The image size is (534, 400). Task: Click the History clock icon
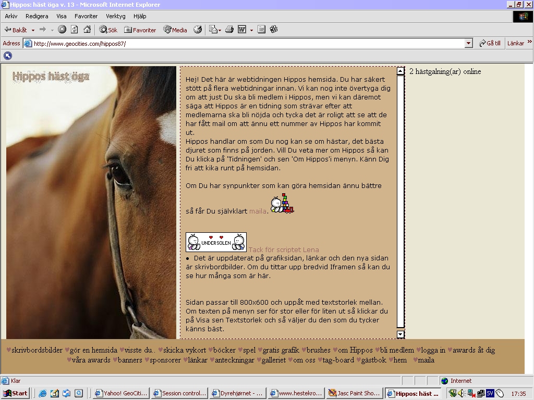(198, 30)
